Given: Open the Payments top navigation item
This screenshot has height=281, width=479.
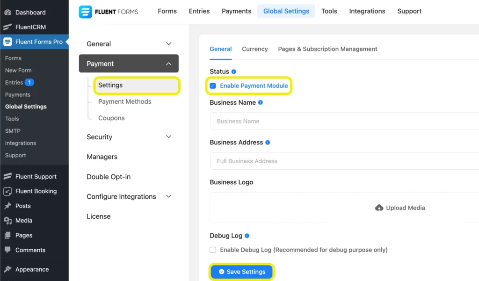Looking at the screenshot, I should click(x=236, y=11).
